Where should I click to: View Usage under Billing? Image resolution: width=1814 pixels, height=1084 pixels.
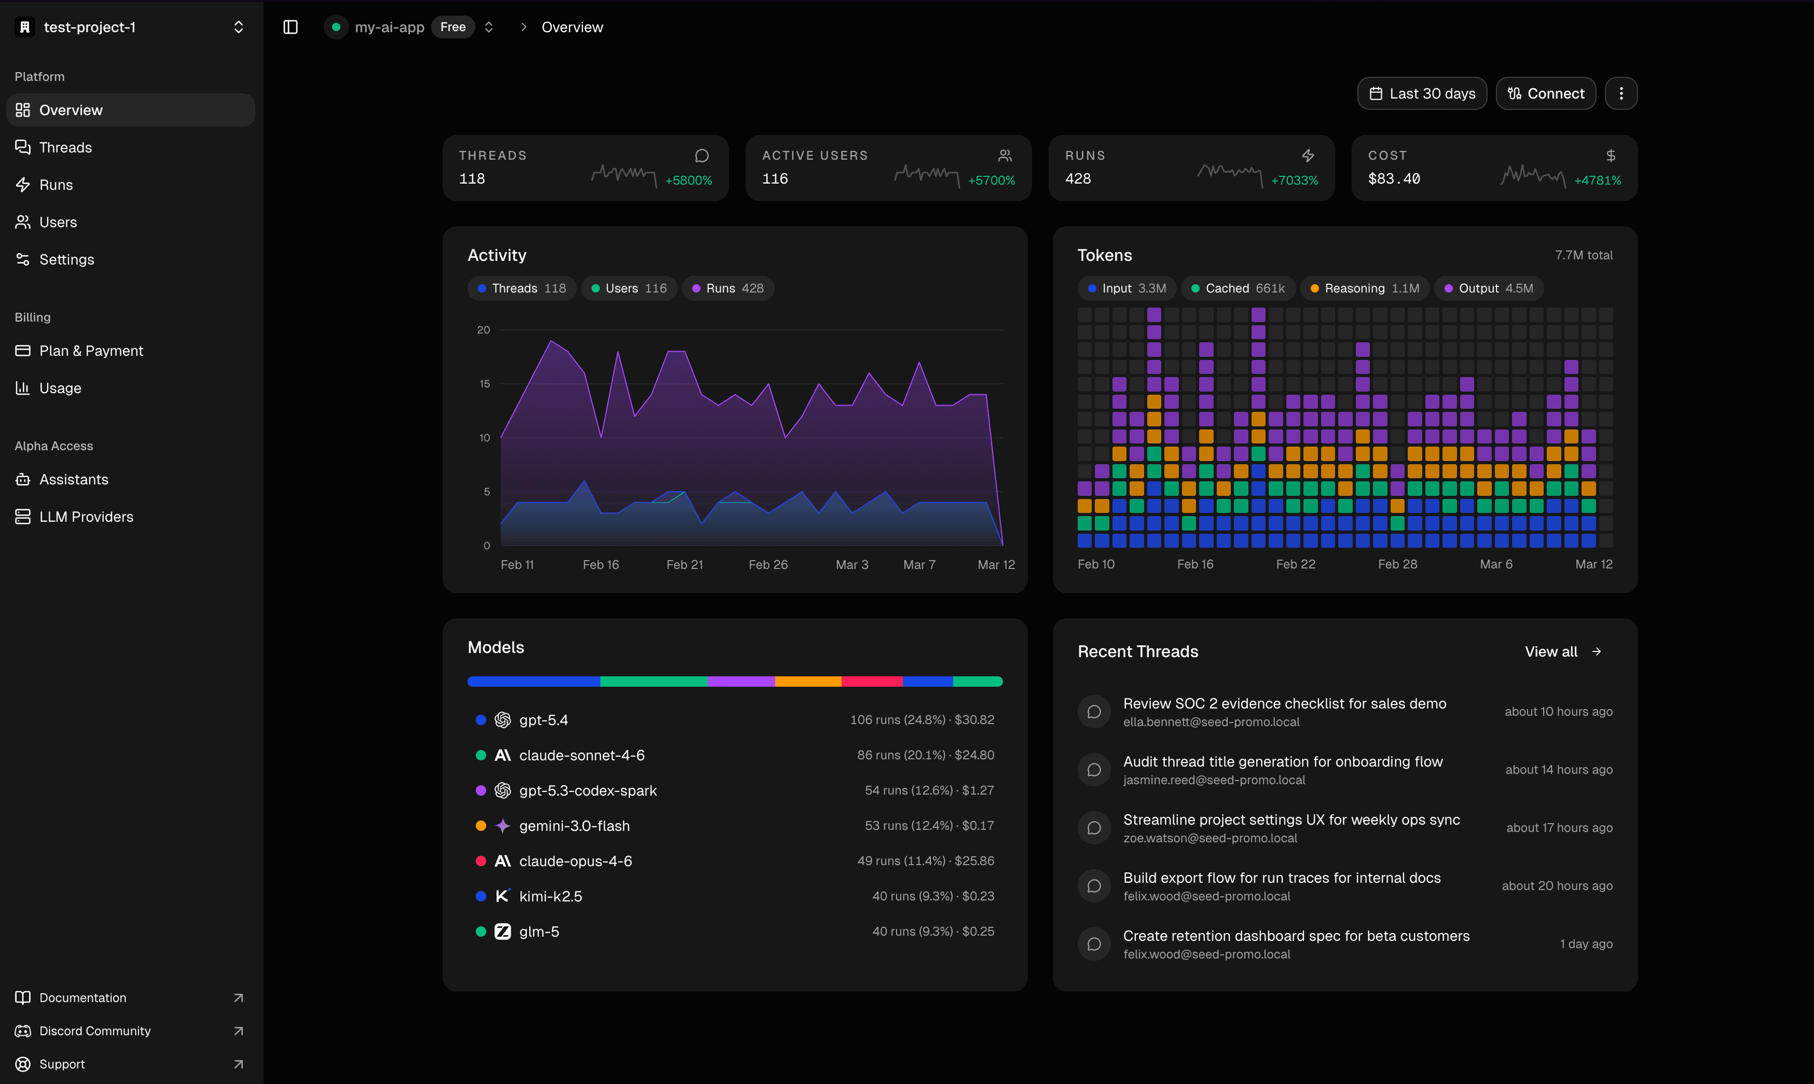60,388
